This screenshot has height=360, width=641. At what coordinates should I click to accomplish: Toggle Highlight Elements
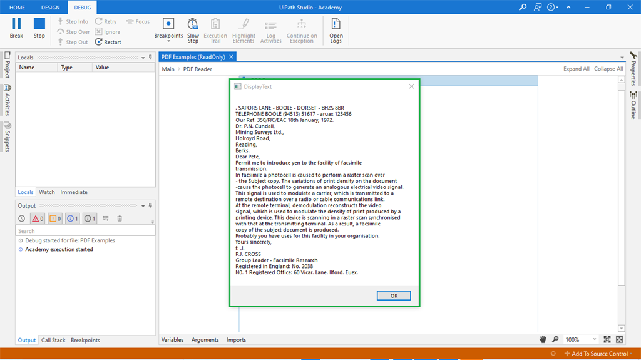point(244,30)
